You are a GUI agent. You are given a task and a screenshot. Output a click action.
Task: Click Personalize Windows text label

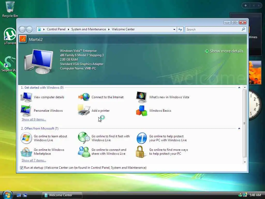click(x=48, y=110)
